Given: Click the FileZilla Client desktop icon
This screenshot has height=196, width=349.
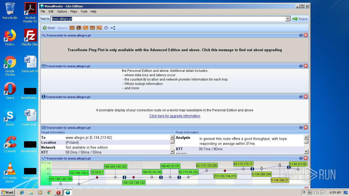Looking at the screenshot, I should point(30,38).
